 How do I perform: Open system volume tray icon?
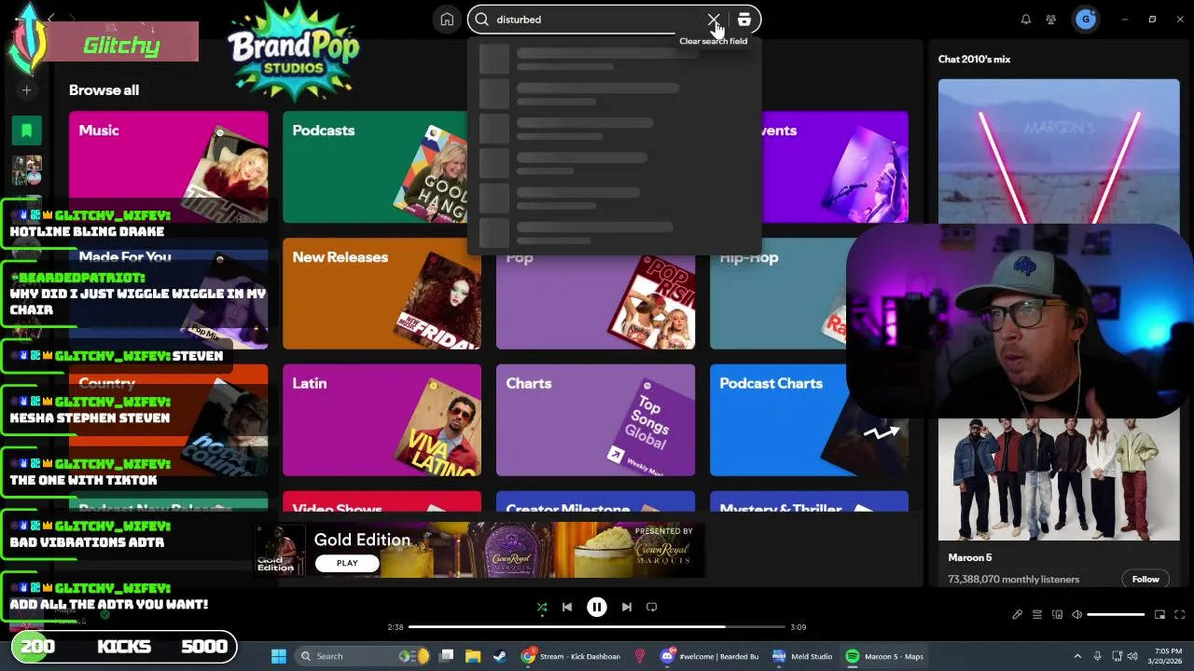[1133, 656]
